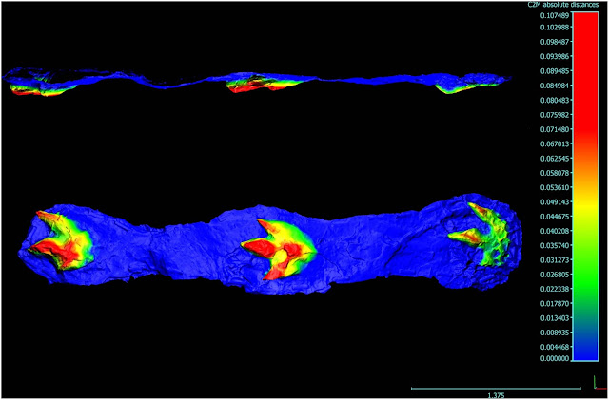Image resolution: width=609 pixels, height=400 pixels.
Task: Click the XYZ axis trihedron icon
Action: pos(599,384)
